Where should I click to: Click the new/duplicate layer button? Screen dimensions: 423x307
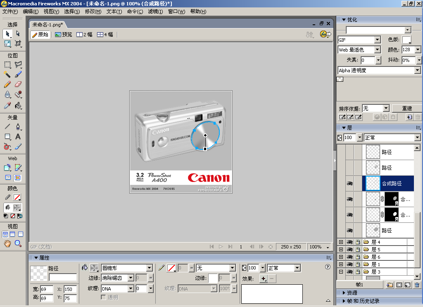coord(389,285)
